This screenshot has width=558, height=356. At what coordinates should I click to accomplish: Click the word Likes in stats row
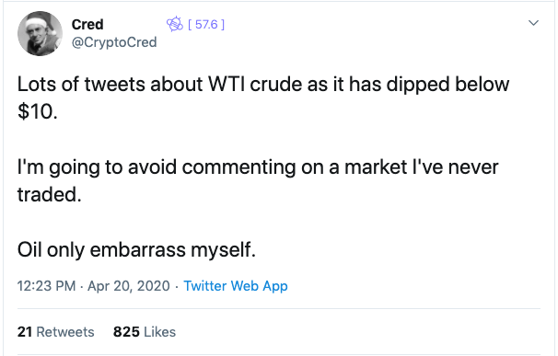point(160,332)
